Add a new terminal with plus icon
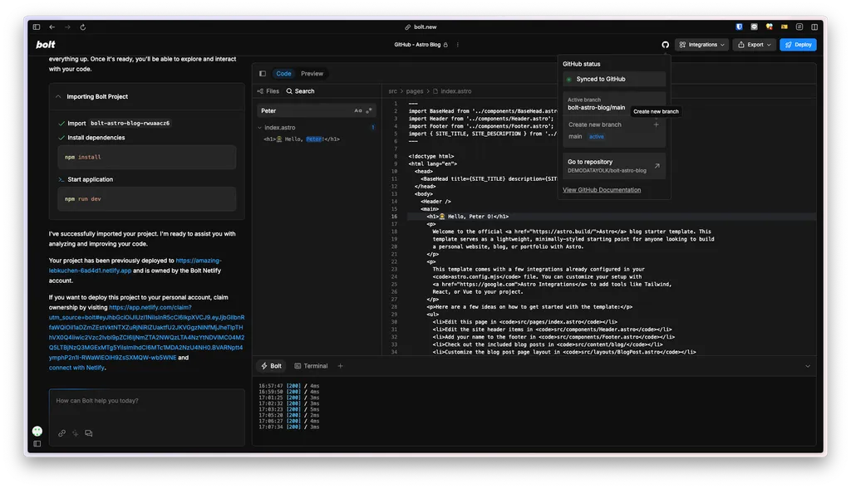 340,366
